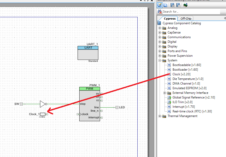Click the collapse-all notebook minus icon

pyautogui.click(x=178, y=5)
